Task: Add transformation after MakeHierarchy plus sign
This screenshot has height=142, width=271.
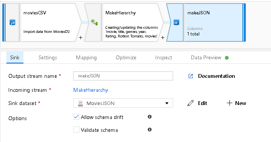Action: pos(163,37)
